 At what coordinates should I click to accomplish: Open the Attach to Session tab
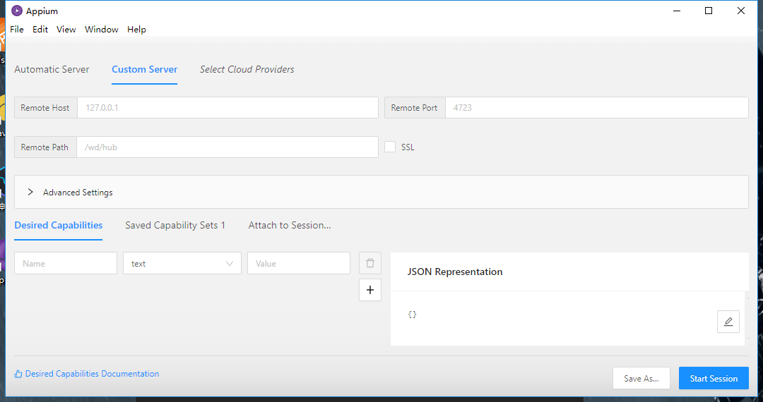click(290, 225)
